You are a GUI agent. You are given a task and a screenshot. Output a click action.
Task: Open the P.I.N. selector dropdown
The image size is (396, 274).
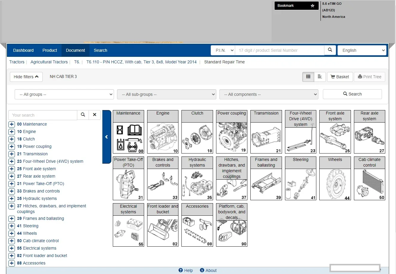tap(223, 50)
